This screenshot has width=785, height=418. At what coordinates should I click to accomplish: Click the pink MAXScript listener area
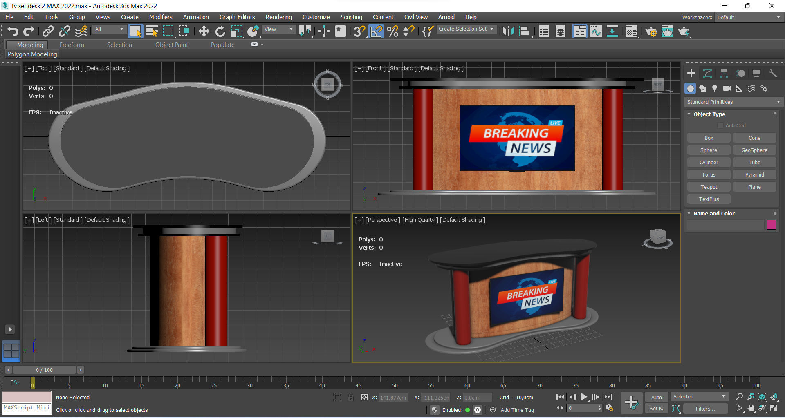(27, 397)
